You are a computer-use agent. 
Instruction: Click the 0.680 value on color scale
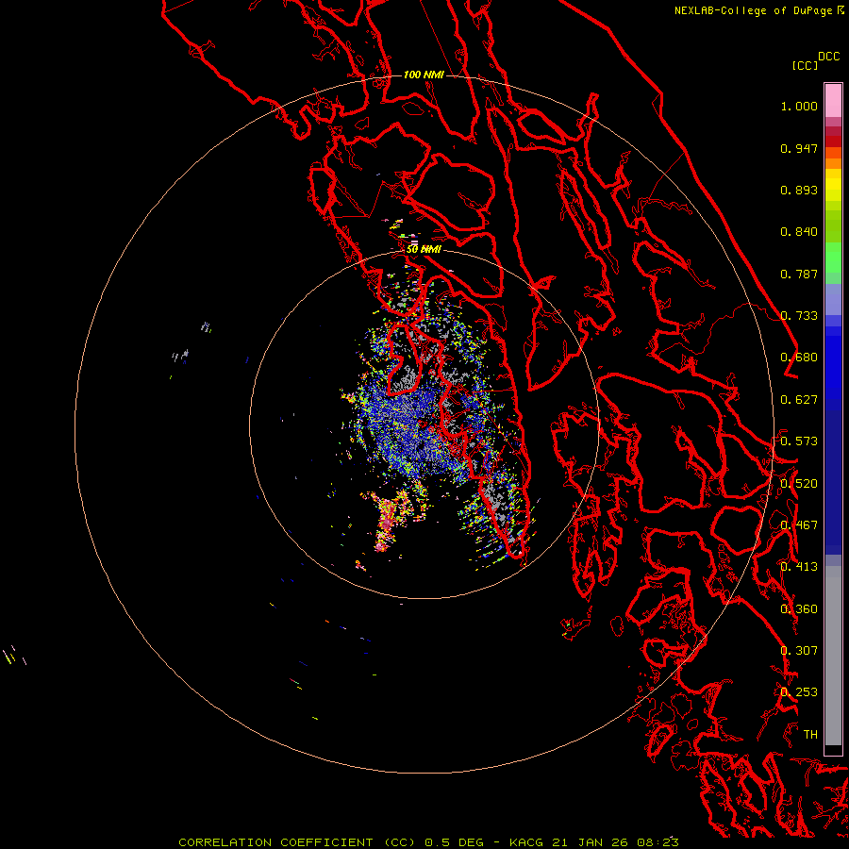click(x=799, y=358)
